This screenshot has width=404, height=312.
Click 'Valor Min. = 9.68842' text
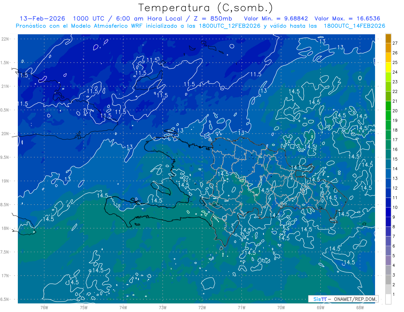point(276,19)
